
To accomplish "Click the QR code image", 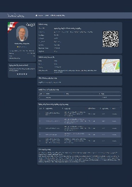I will click(111, 39).
